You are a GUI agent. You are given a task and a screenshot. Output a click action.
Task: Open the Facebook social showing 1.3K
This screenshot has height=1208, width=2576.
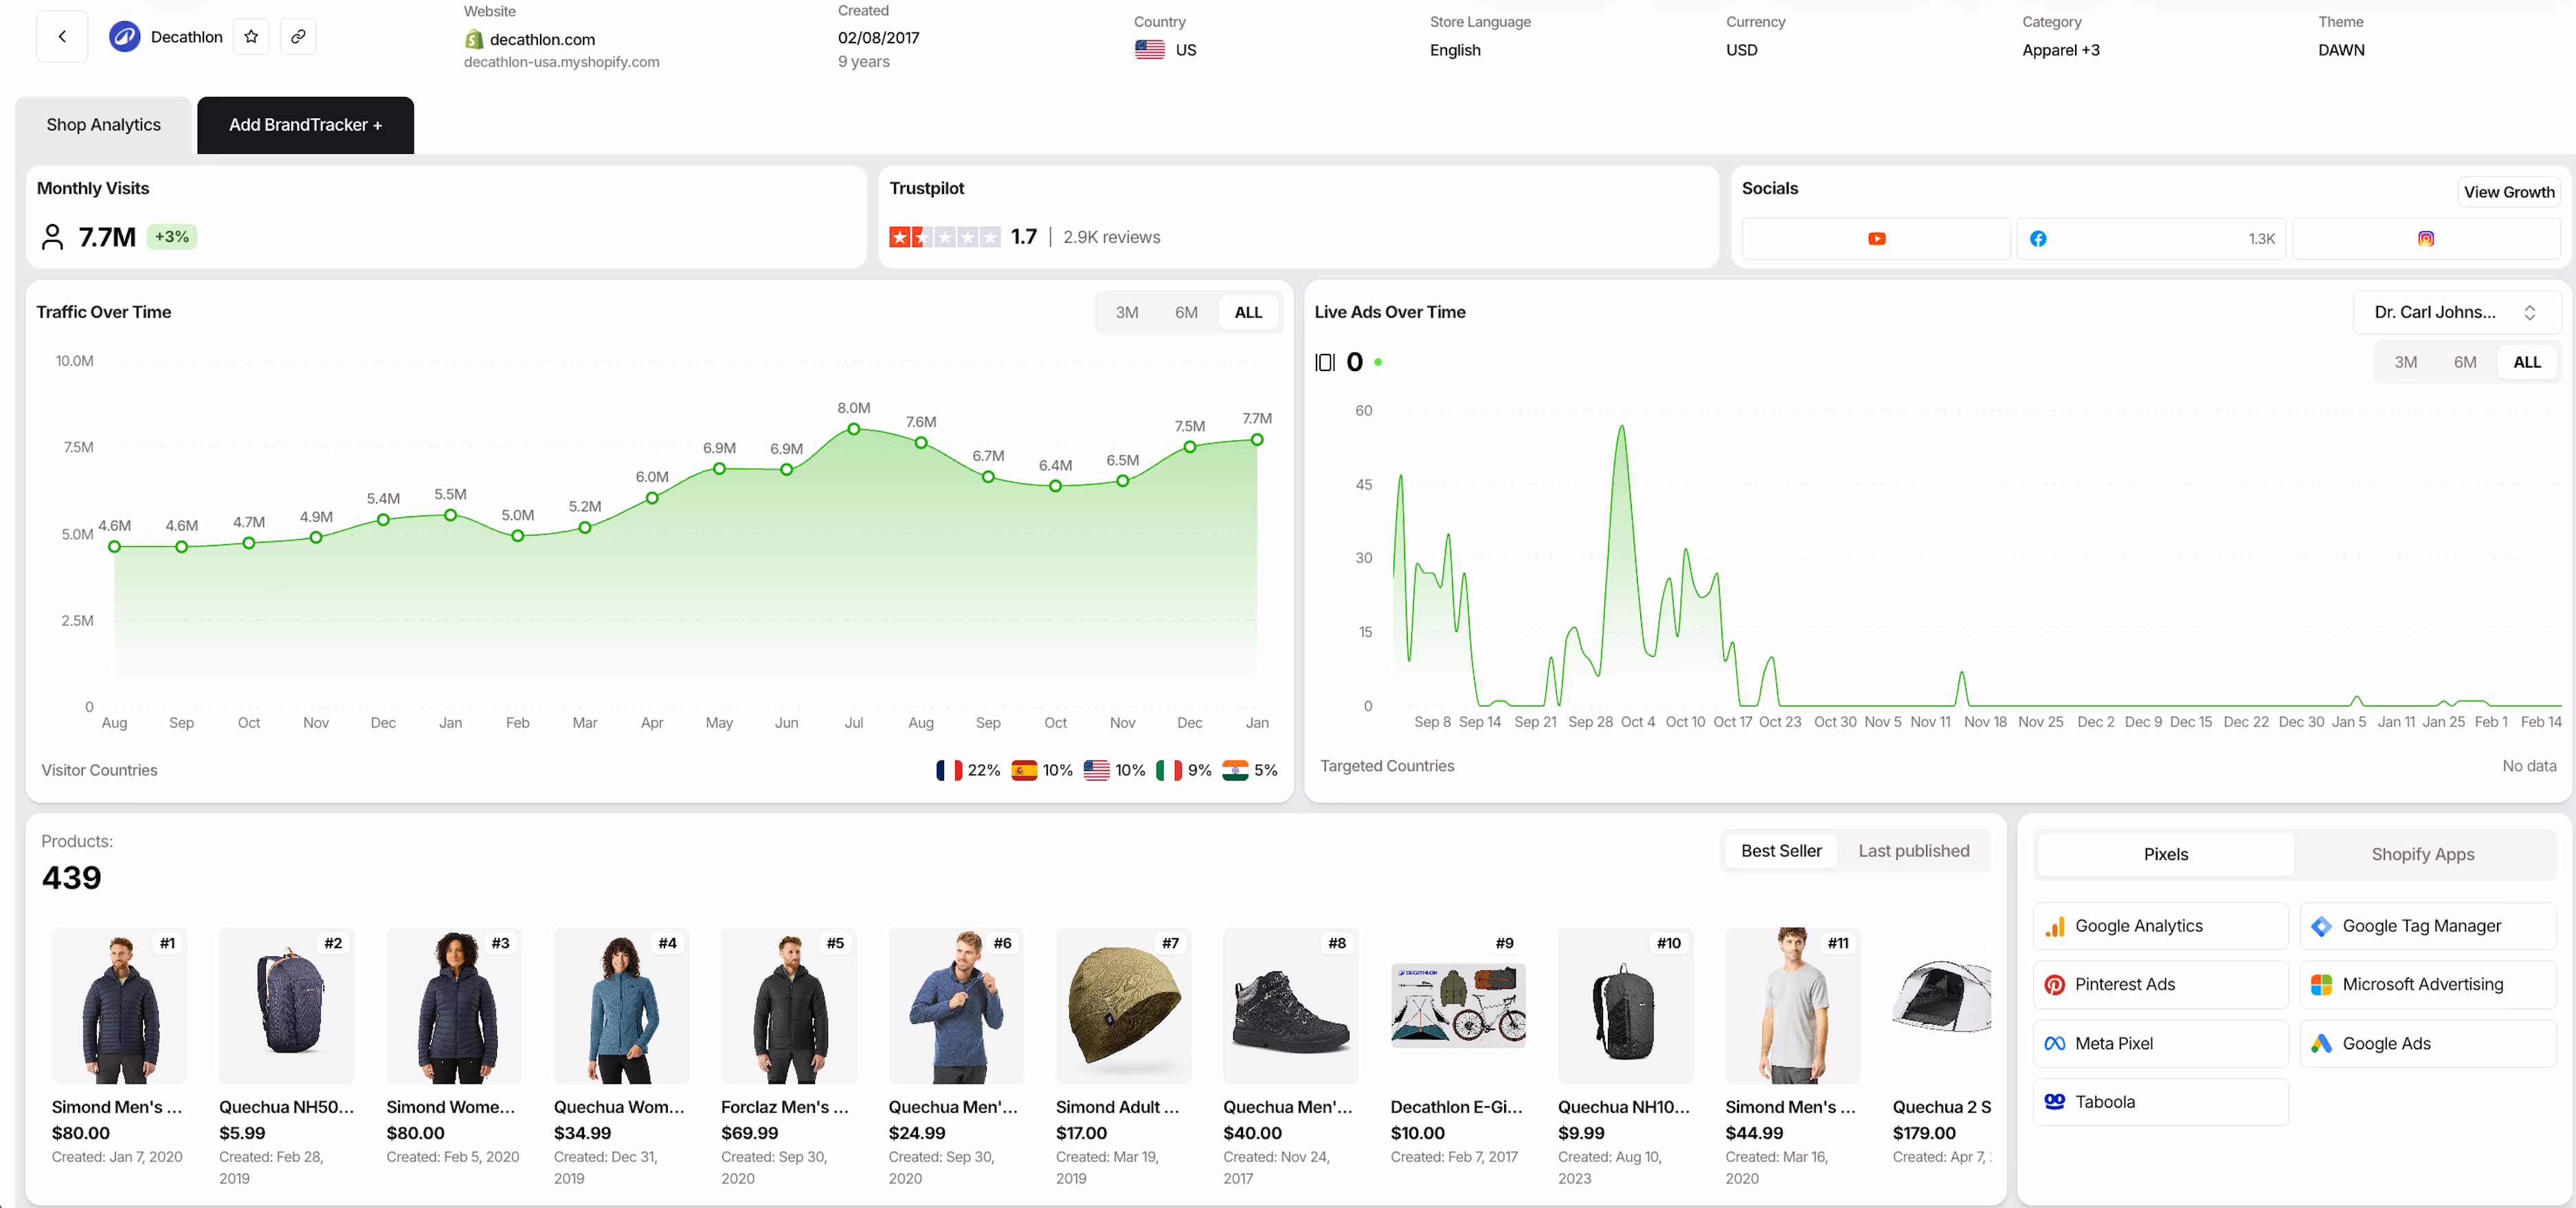point(2151,238)
